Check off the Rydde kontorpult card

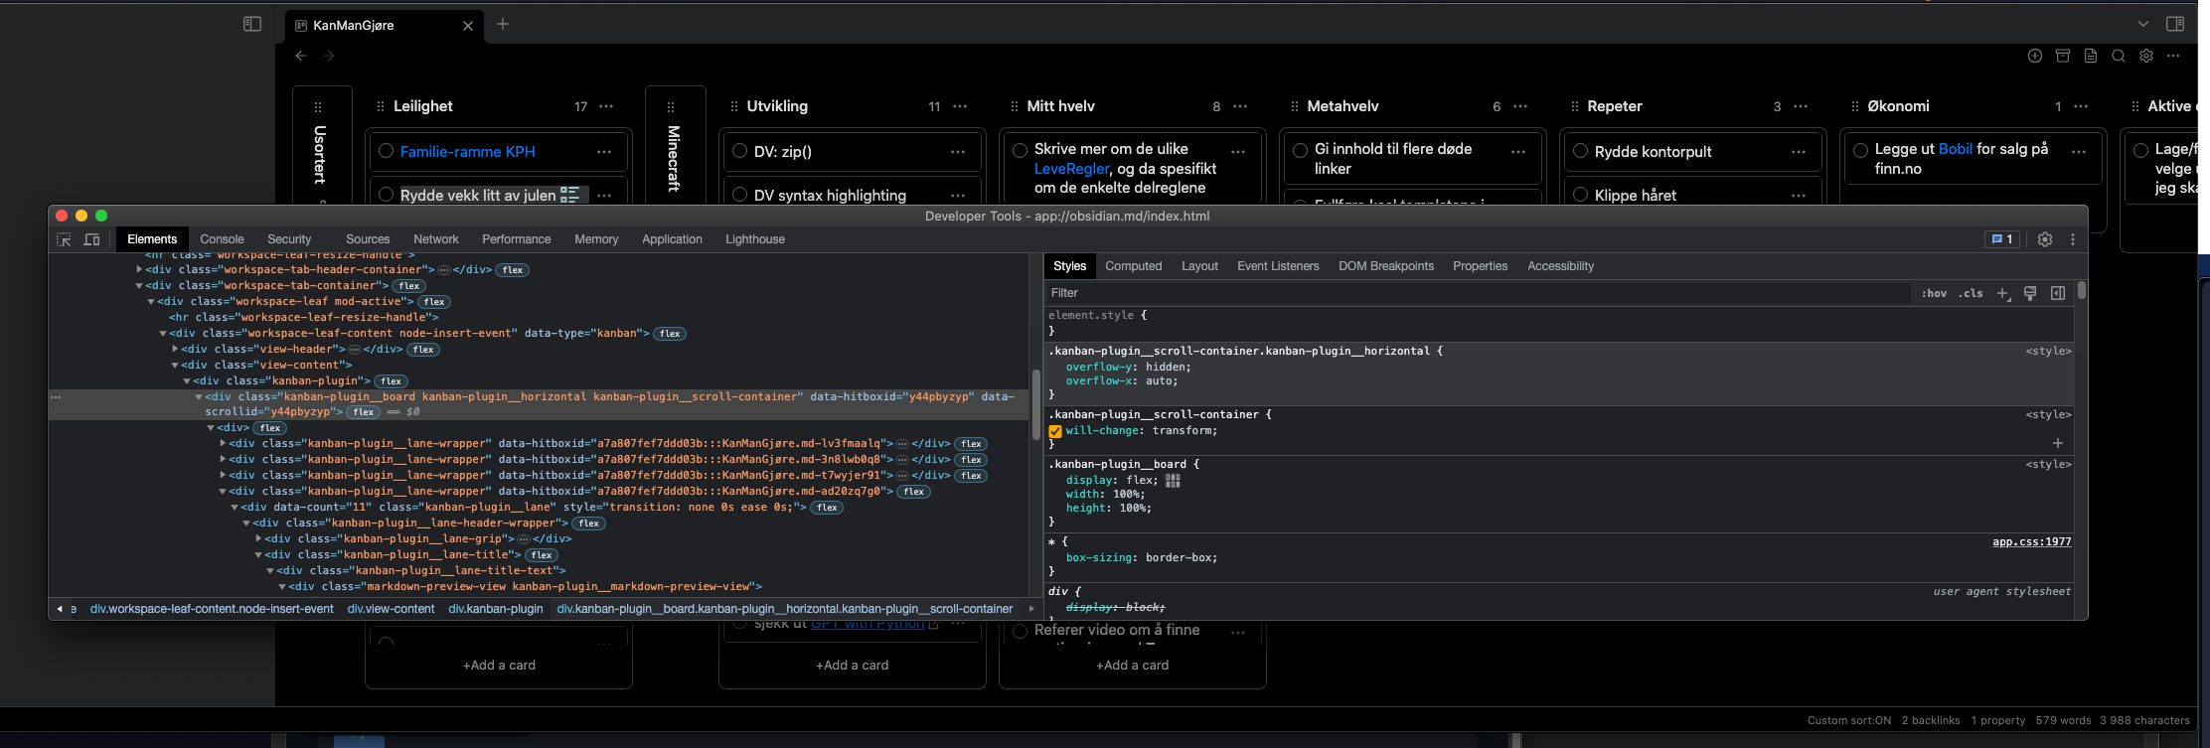1580,151
